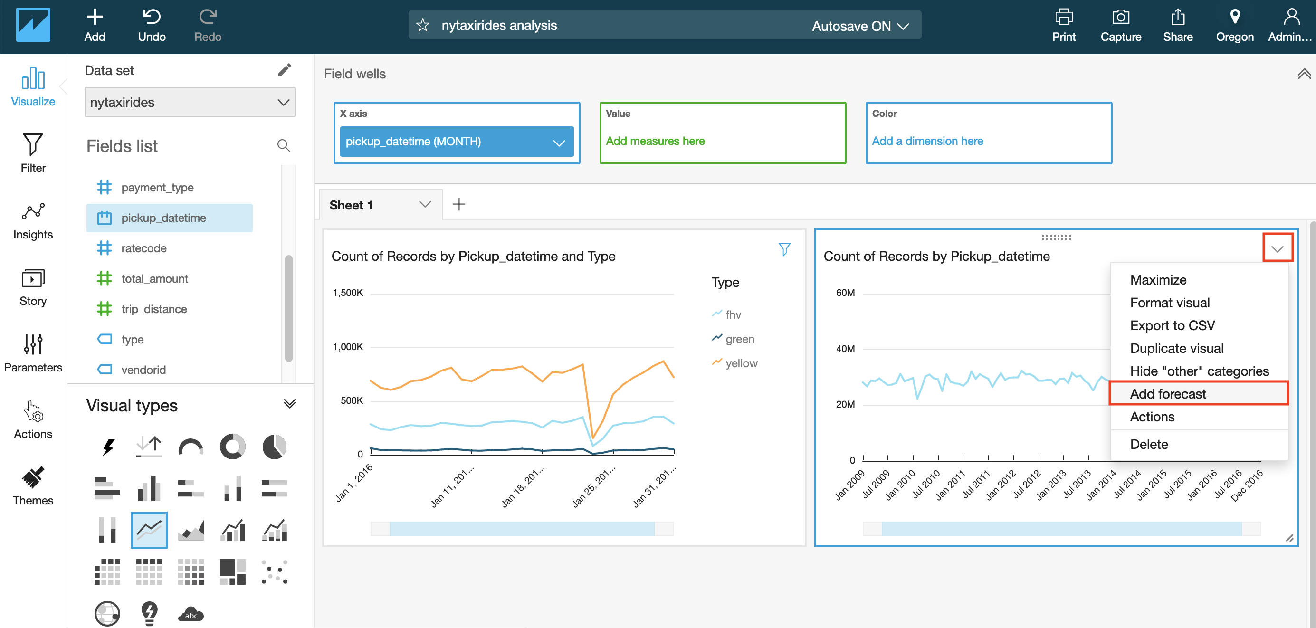The height and width of the screenshot is (628, 1316).
Task: Select the type field
Action: (170, 339)
